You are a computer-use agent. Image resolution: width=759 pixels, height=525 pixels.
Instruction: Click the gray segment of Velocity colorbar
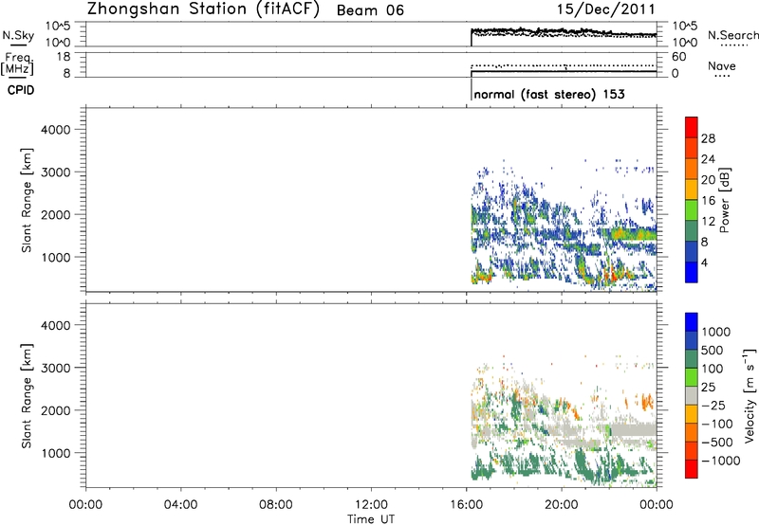tap(692, 395)
